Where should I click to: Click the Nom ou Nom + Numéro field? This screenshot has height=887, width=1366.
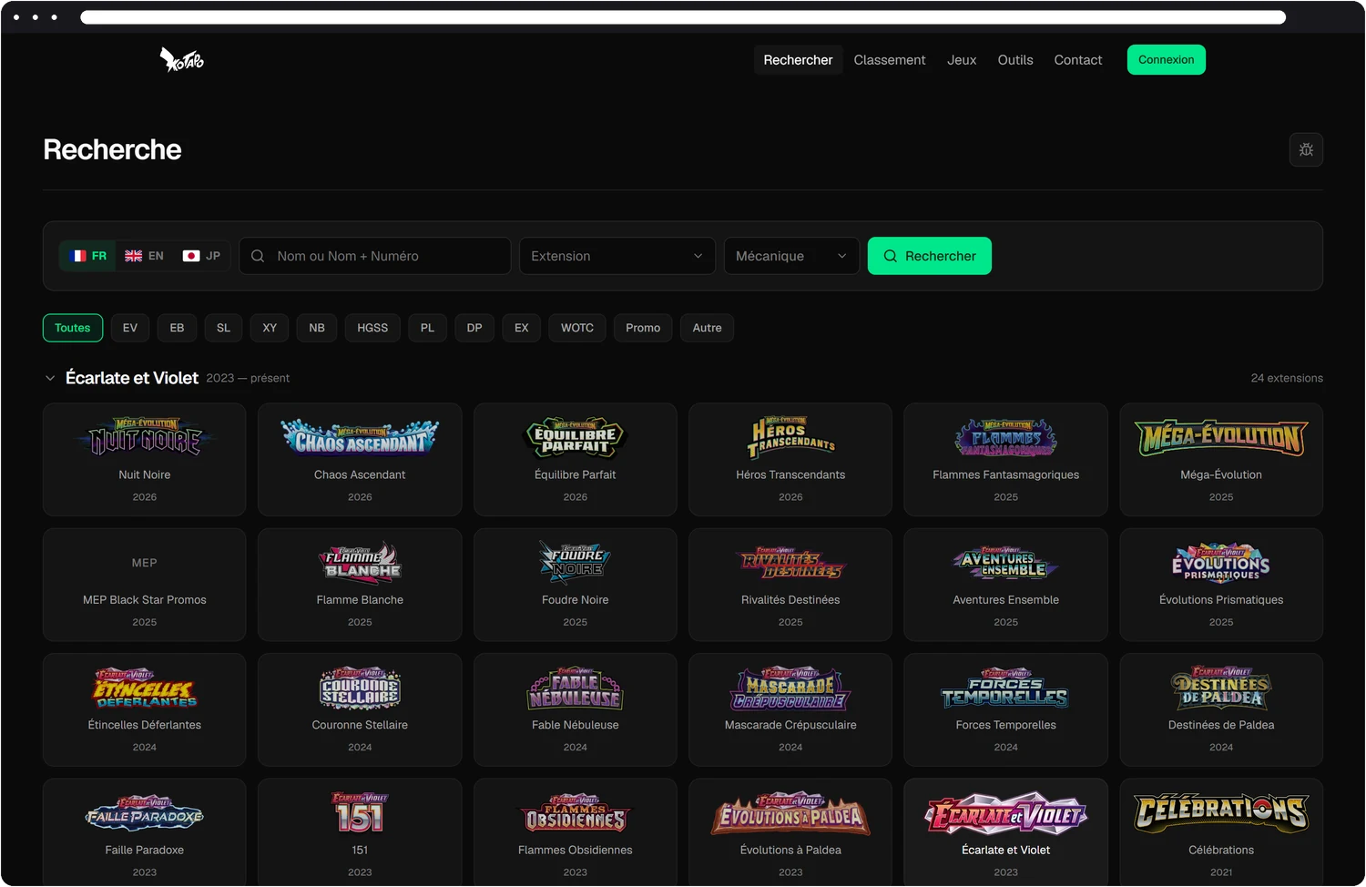375,256
